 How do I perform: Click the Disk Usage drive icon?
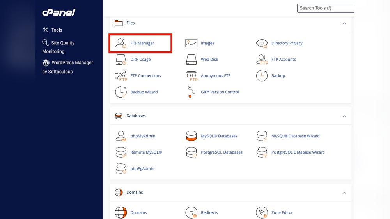pos(121,60)
